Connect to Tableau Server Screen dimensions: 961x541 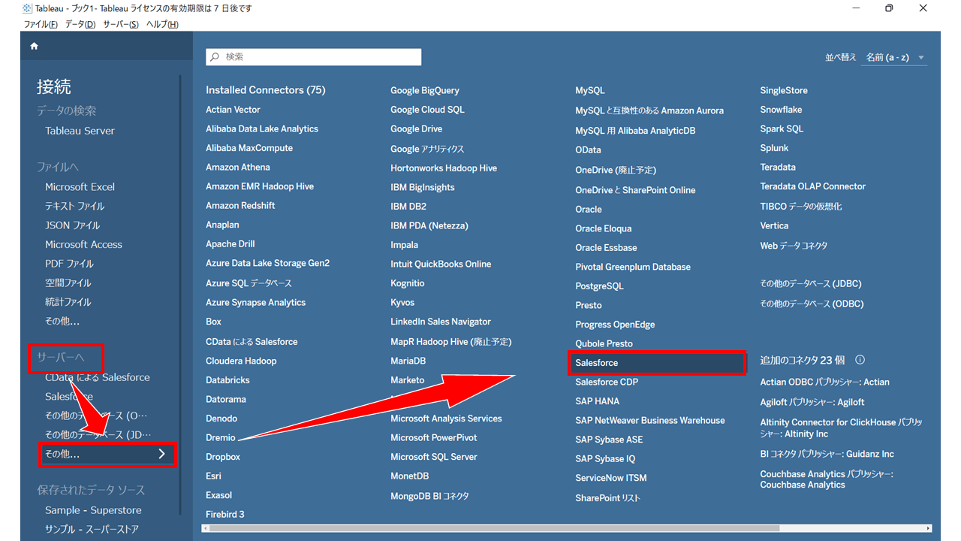[80, 131]
